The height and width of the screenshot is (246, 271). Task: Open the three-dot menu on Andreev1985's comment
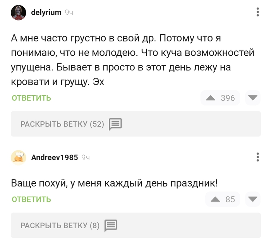click(x=258, y=157)
